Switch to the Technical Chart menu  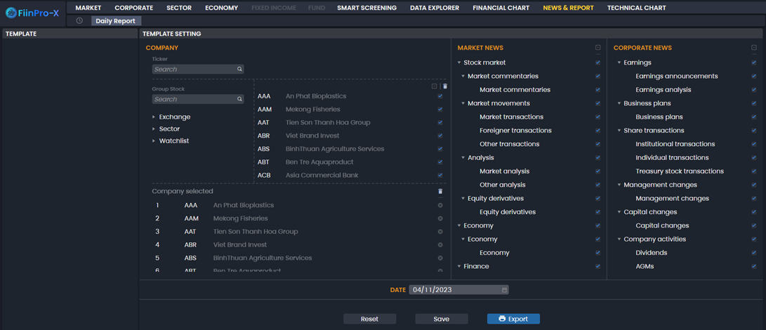pyautogui.click(x=636, y=8)
